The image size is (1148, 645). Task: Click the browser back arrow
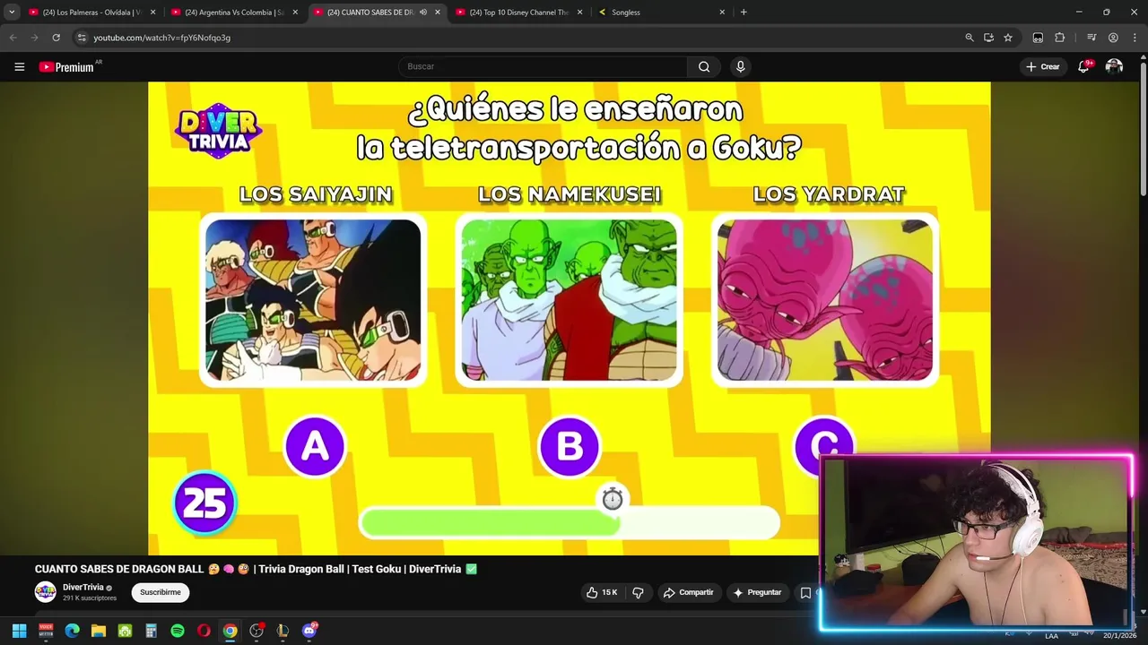click(13, 38)
